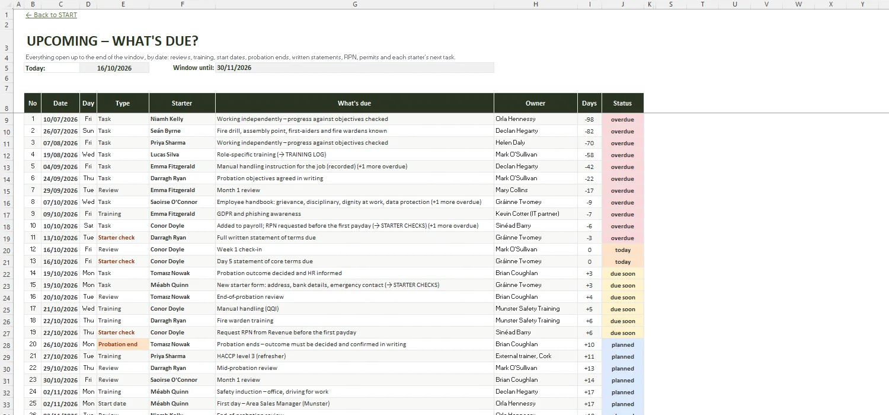Select Méabh Quinn starter cell dated 19/10/2026
Viewport: 889px width, 415px height.
pyautogui.click(x=182, y=285)
